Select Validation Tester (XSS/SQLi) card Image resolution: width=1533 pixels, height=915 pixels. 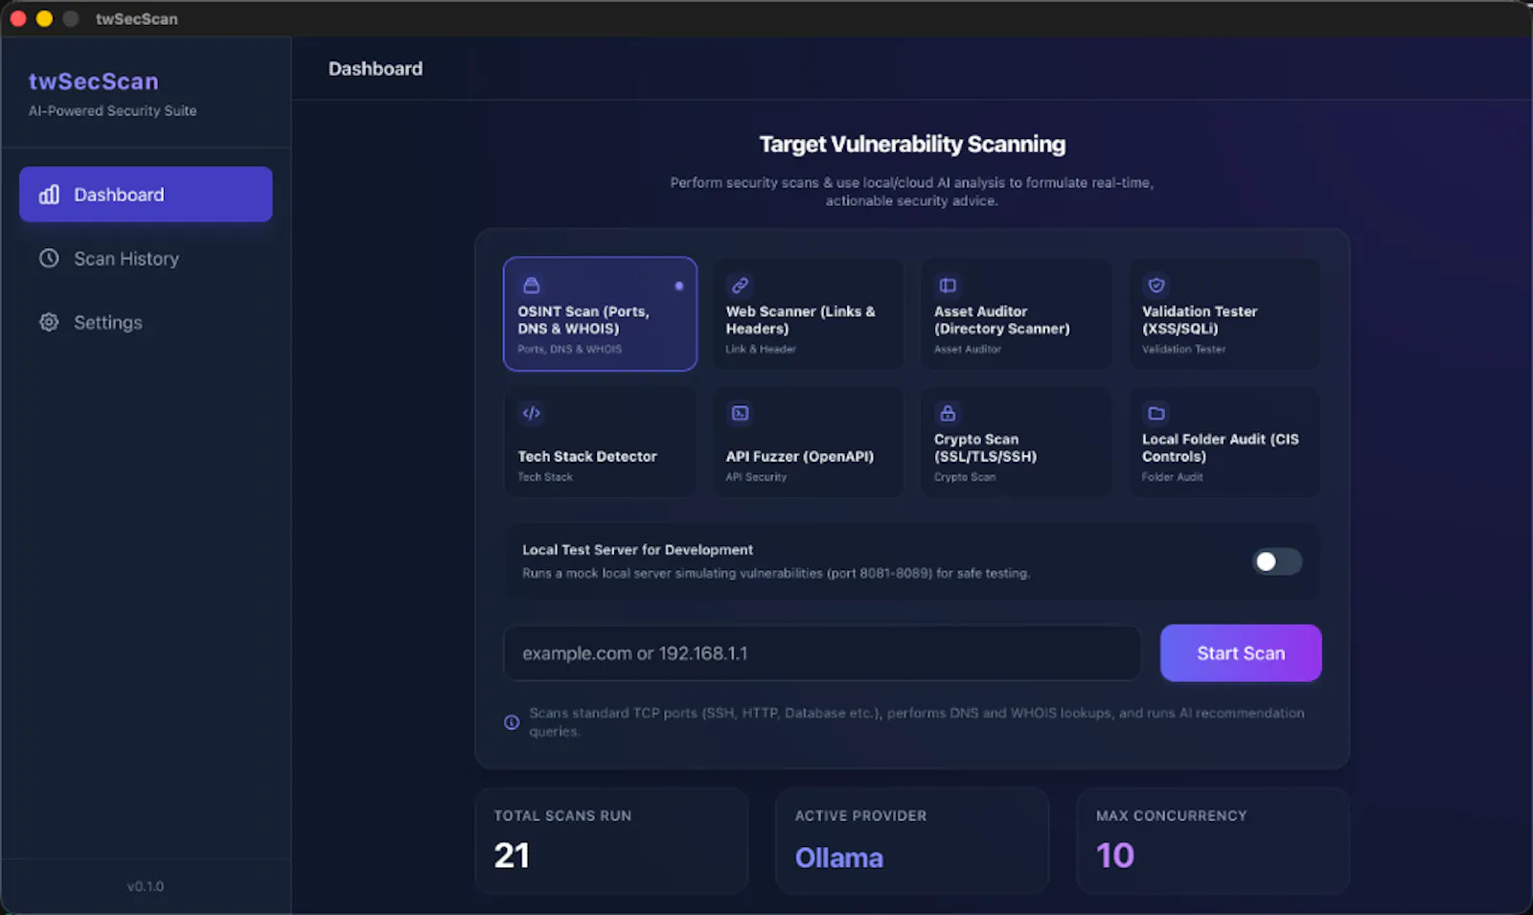click(1224, 313)
